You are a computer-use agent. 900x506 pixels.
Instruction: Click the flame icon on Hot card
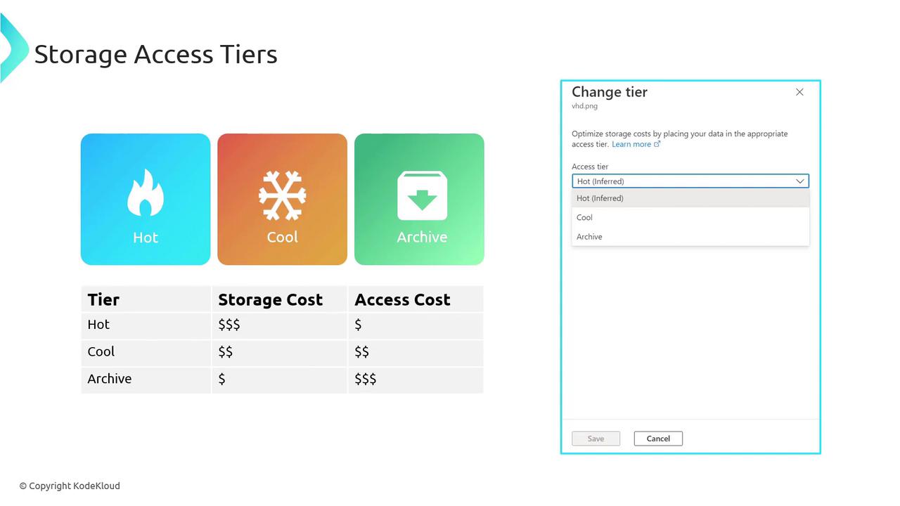[x=146, y=192]
